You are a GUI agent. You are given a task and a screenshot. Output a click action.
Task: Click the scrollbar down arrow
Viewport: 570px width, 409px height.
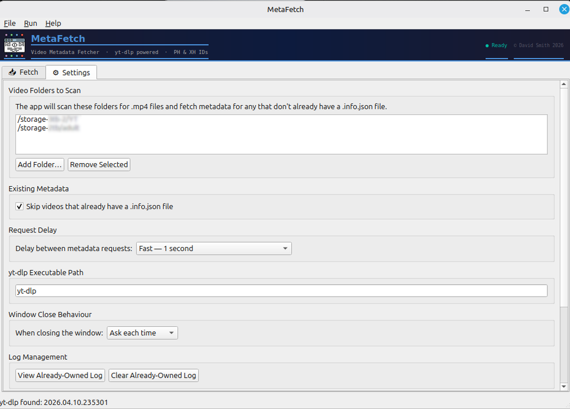click(x=564, y=387)
